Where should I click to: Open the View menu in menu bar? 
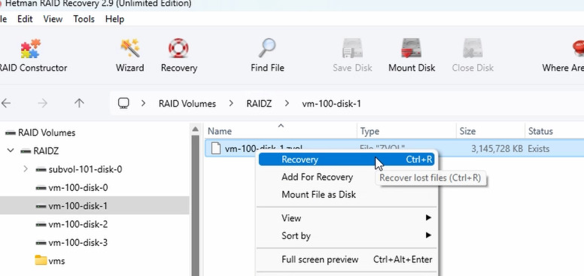(53, 19)
